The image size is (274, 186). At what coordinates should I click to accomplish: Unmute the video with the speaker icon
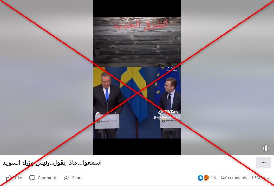coord(266,148)
